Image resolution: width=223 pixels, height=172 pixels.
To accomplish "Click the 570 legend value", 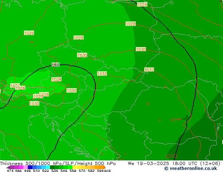I will pos(82,171).
